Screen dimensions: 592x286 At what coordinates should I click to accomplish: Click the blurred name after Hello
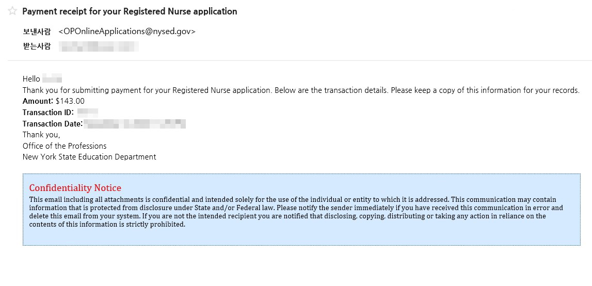52,79
